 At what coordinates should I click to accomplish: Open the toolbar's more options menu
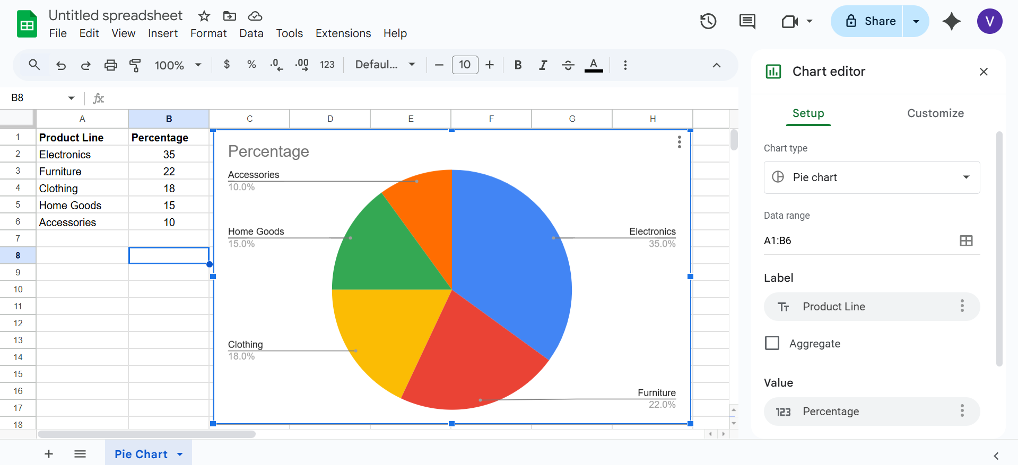(x=625, y=65)
